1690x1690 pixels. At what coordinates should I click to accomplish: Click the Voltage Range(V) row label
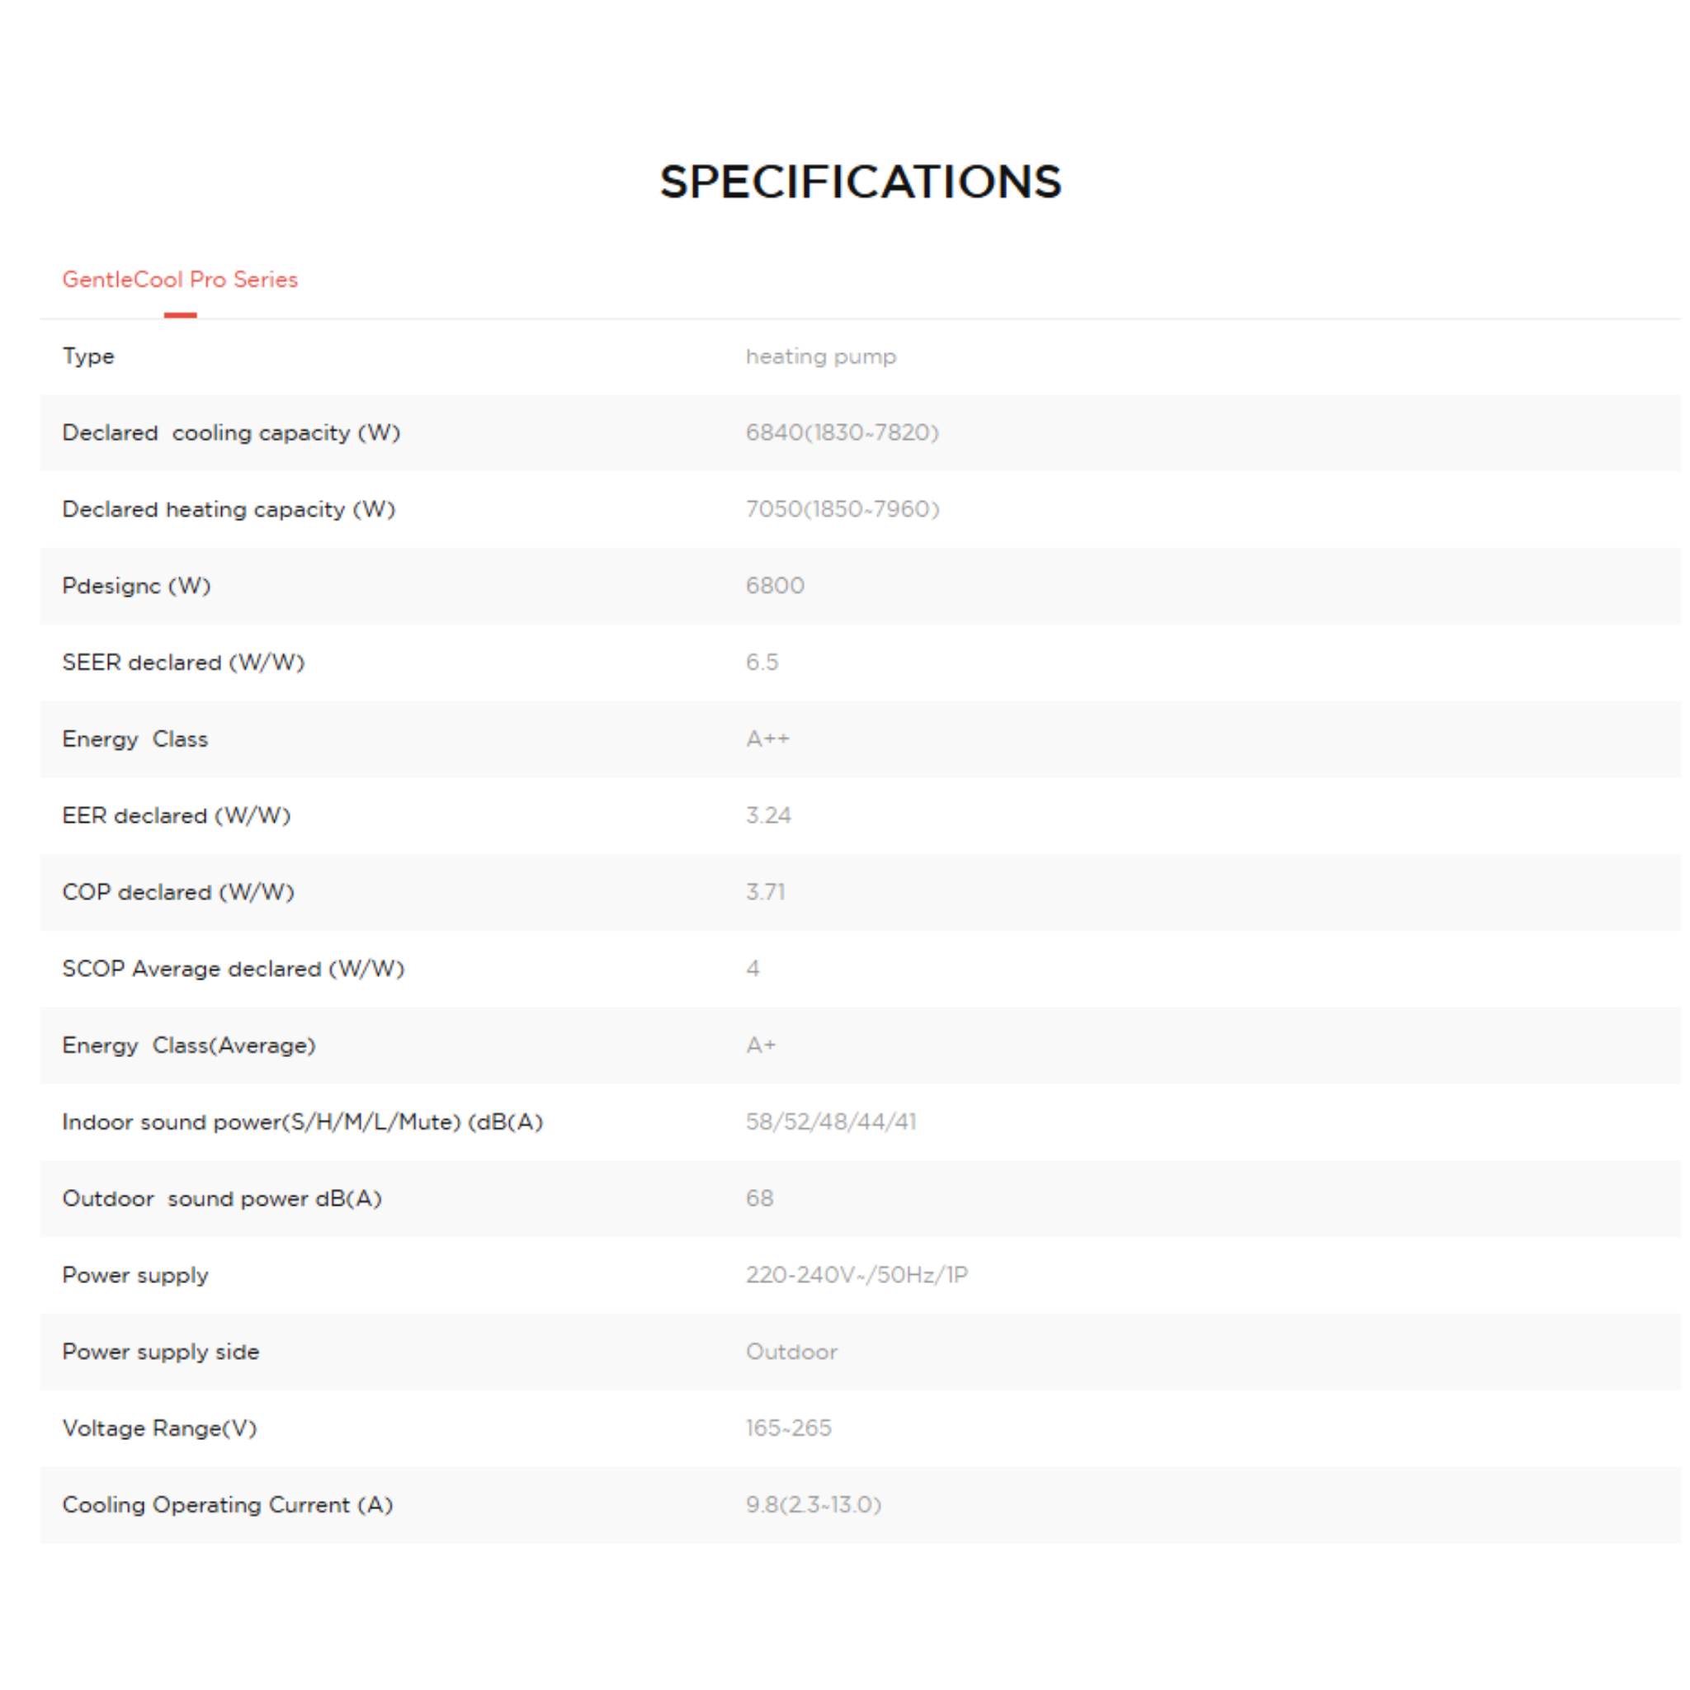tap(159, 1428)
